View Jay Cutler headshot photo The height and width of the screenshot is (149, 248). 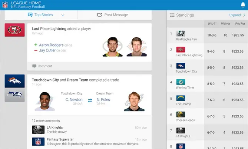137,47
